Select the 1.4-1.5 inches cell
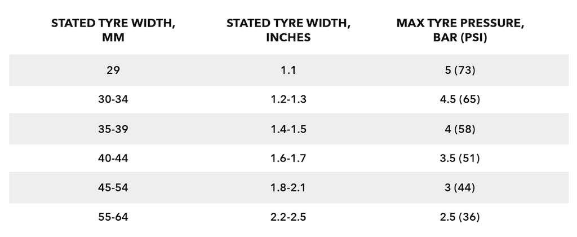Screen dimensions: 577x237 coord(288,129)
